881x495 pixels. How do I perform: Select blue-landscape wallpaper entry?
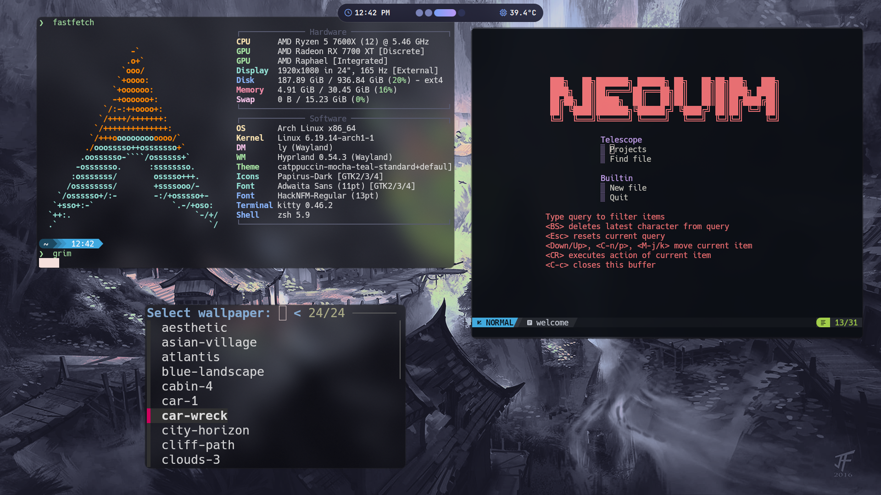click(213, 372)
